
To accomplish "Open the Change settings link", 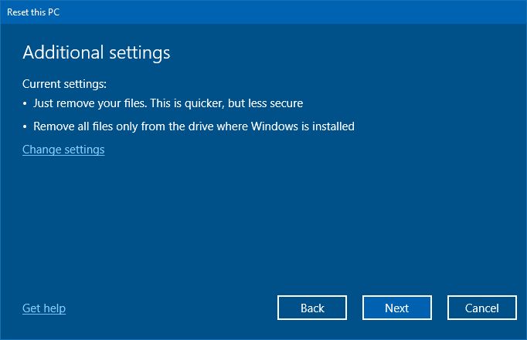I will 63,150.
